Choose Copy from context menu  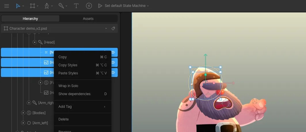point(83,57)
